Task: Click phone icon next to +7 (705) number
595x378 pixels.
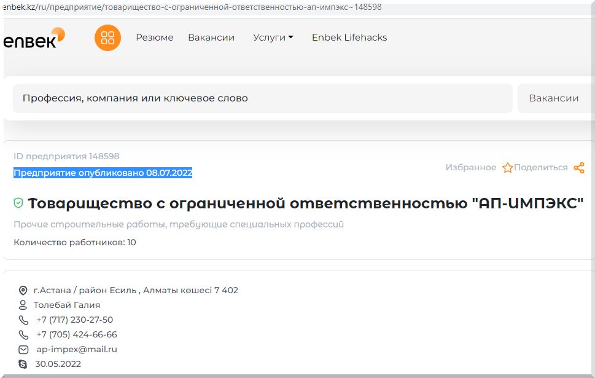Action: 23,335
